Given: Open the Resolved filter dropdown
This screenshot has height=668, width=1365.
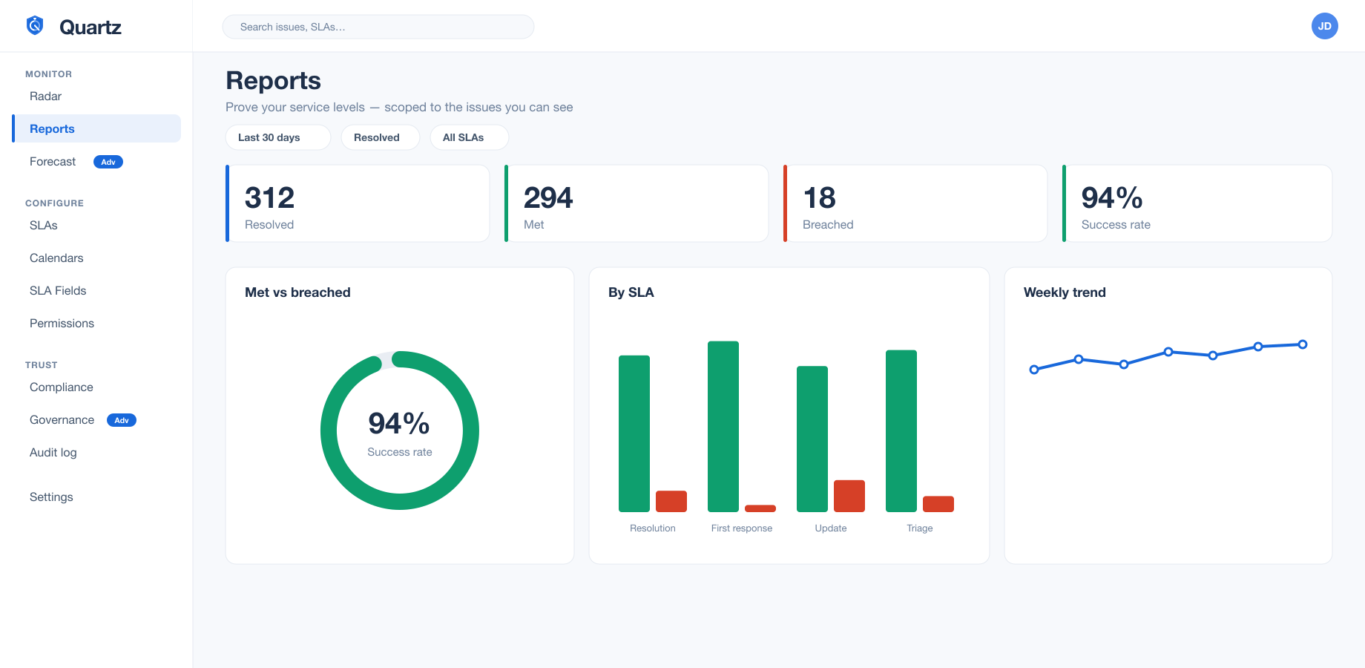Looking at the screenshot, I should click(381, 137).
